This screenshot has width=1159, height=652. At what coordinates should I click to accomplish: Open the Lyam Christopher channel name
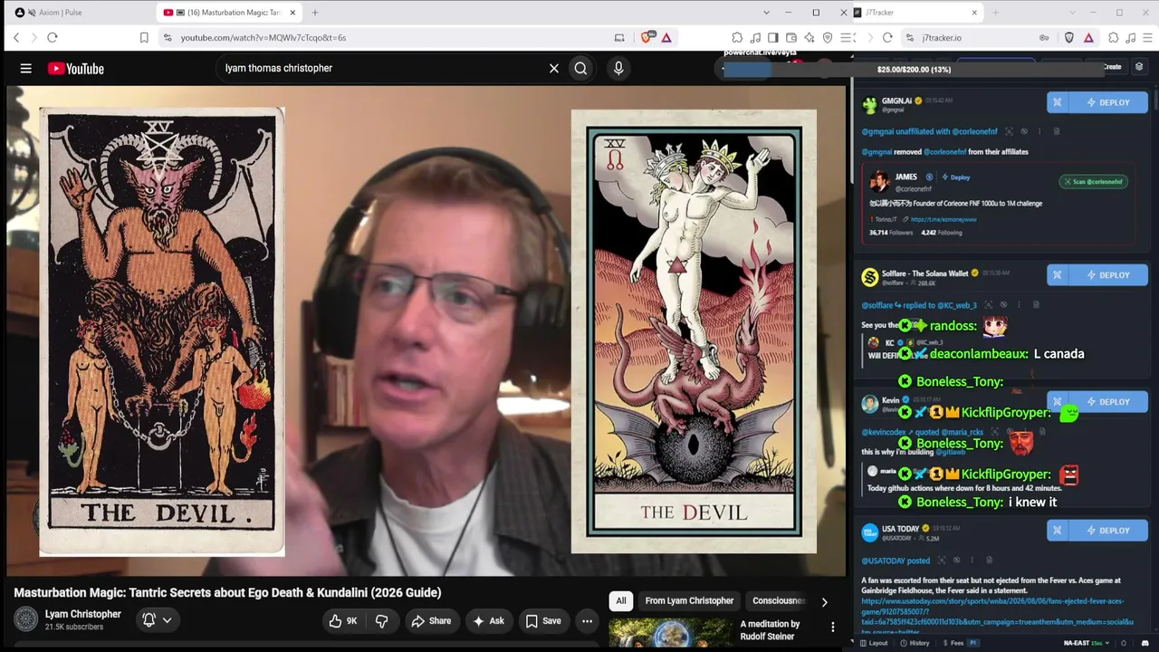pos(83,614)
